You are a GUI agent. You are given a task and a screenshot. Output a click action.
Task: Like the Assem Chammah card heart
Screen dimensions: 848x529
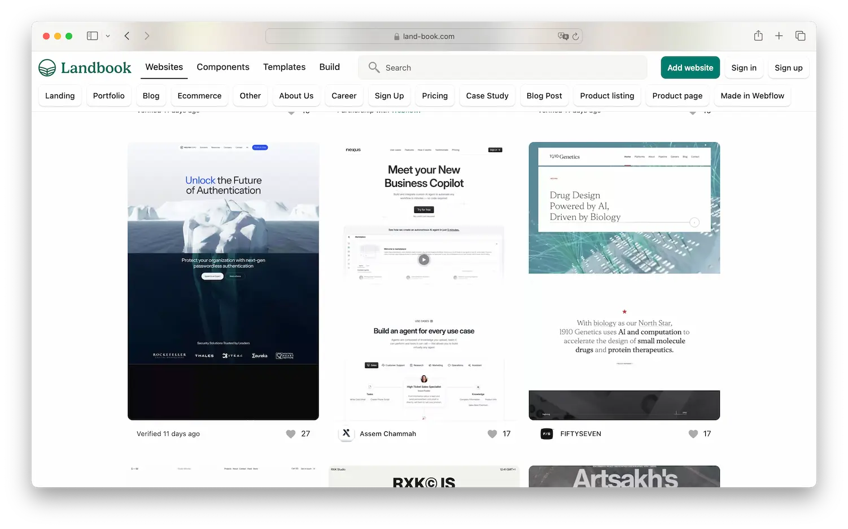(x=492, y=434)
